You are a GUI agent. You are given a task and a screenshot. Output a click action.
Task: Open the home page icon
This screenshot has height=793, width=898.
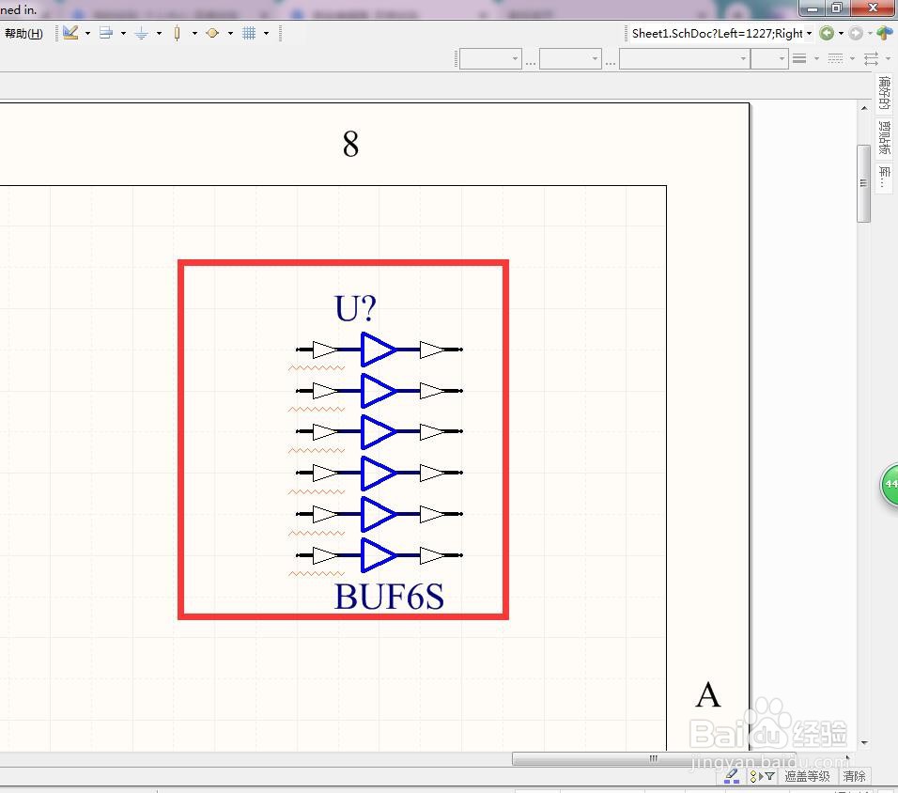click(885, 33)
